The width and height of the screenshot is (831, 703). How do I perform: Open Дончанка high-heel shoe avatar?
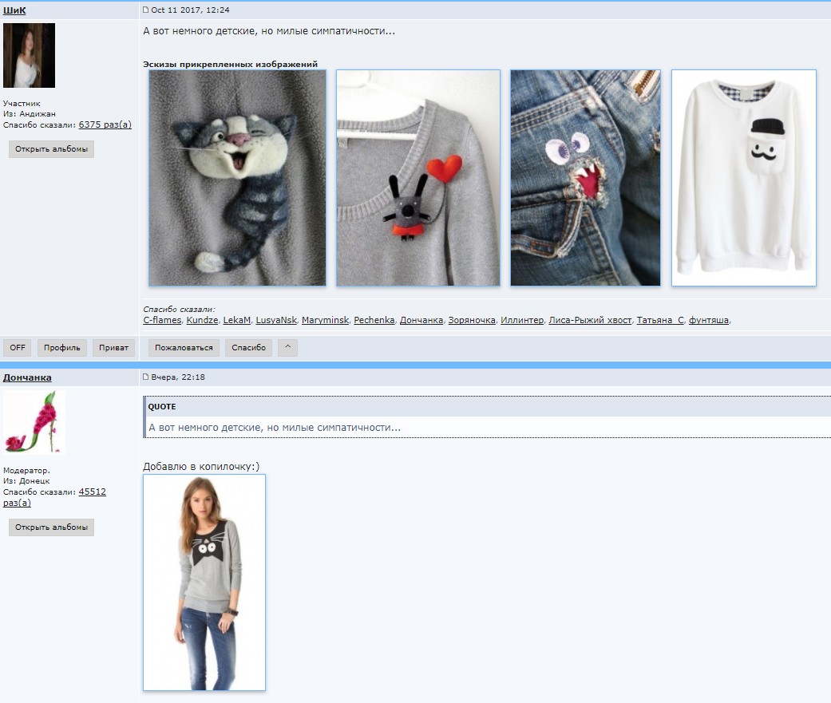pos(34,423)
